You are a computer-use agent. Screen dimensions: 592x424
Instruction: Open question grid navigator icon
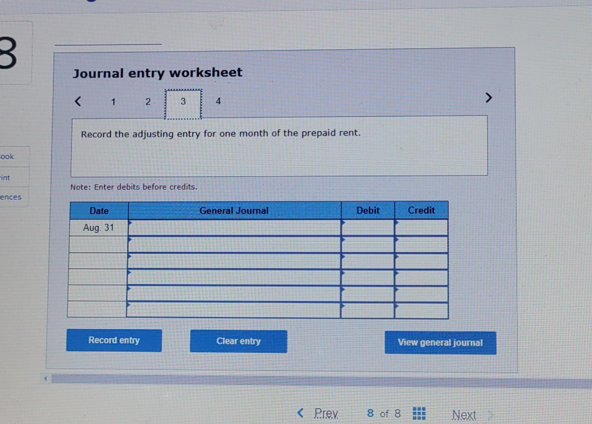click(x=419, y=413)
